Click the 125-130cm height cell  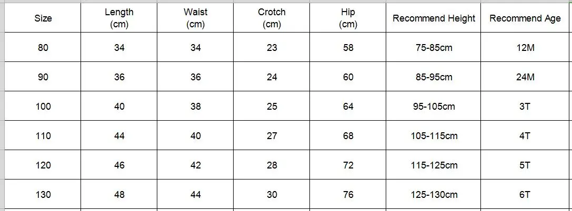pos(434,195)
